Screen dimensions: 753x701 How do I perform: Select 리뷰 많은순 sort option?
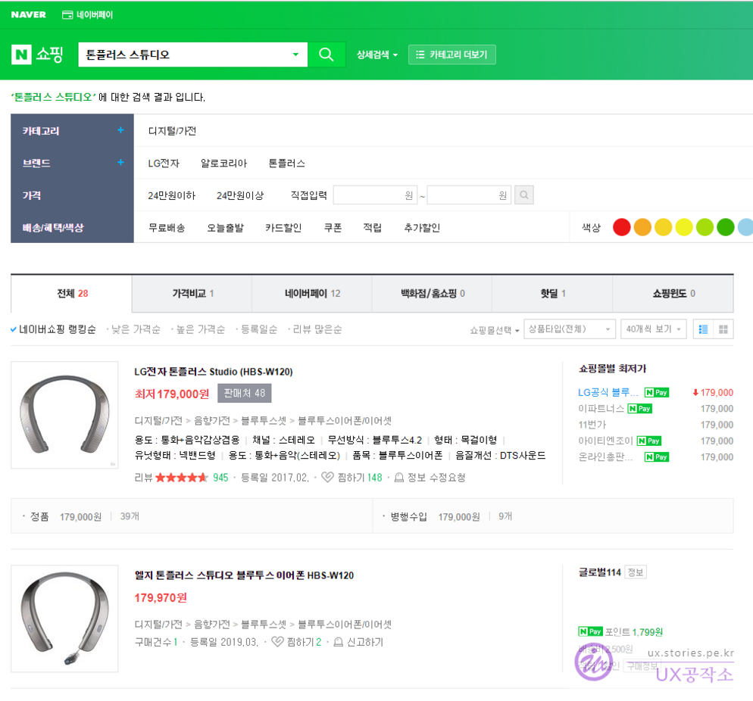317,329
